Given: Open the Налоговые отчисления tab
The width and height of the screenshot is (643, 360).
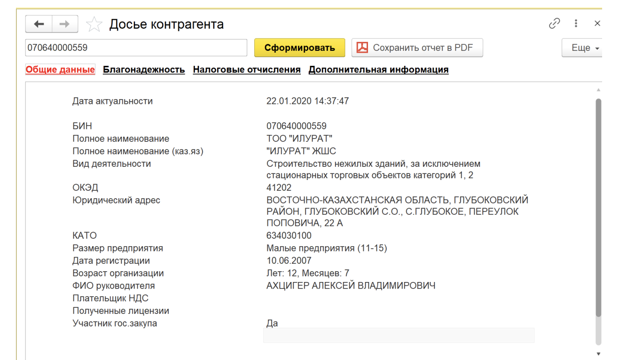Looking at the screenshot, I should (x=246, y=70).
